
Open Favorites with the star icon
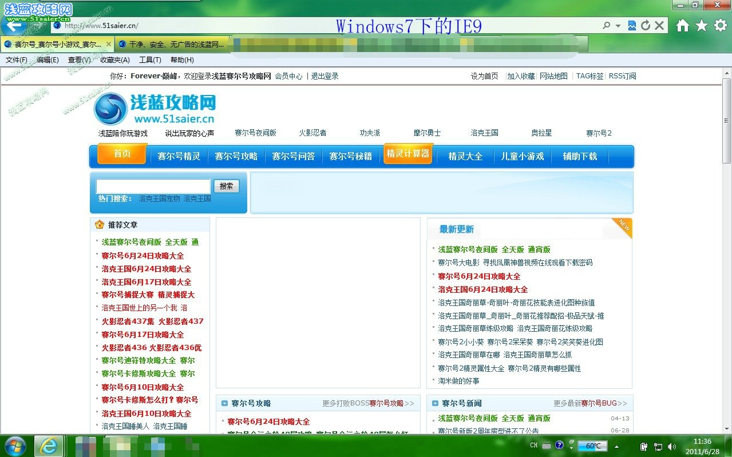click(x=702, y=26)
